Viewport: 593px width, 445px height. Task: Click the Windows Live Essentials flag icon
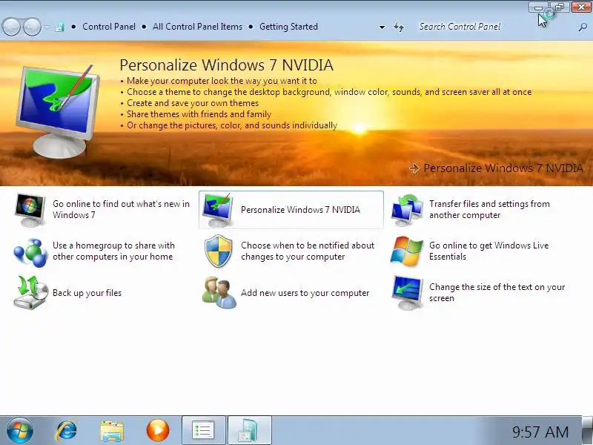click(406, 251)
